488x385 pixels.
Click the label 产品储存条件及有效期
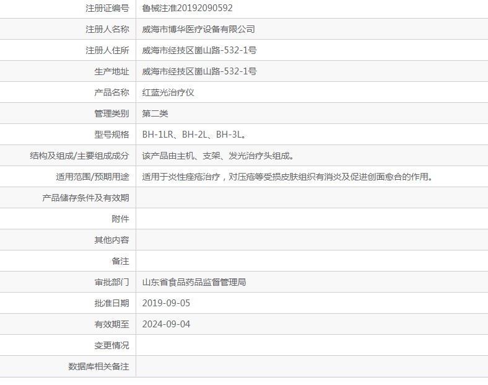pos(85,198)
